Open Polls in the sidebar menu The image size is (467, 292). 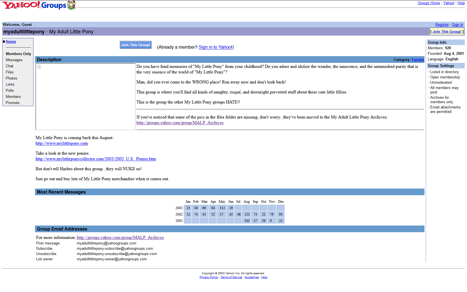pyautogui.click(x=10, y=91)
